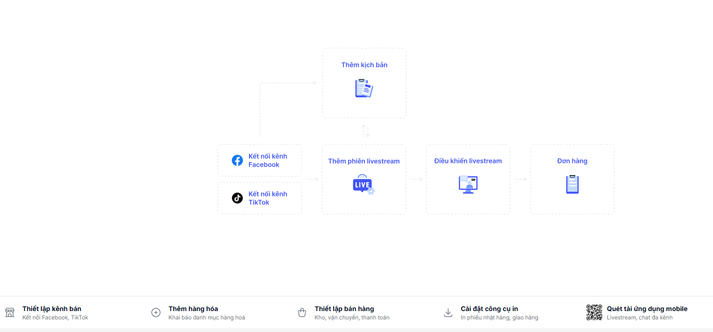Select Cài đặt công cụ in heading
The height and width of the screenshot is (332, 713).
point(489,309)
